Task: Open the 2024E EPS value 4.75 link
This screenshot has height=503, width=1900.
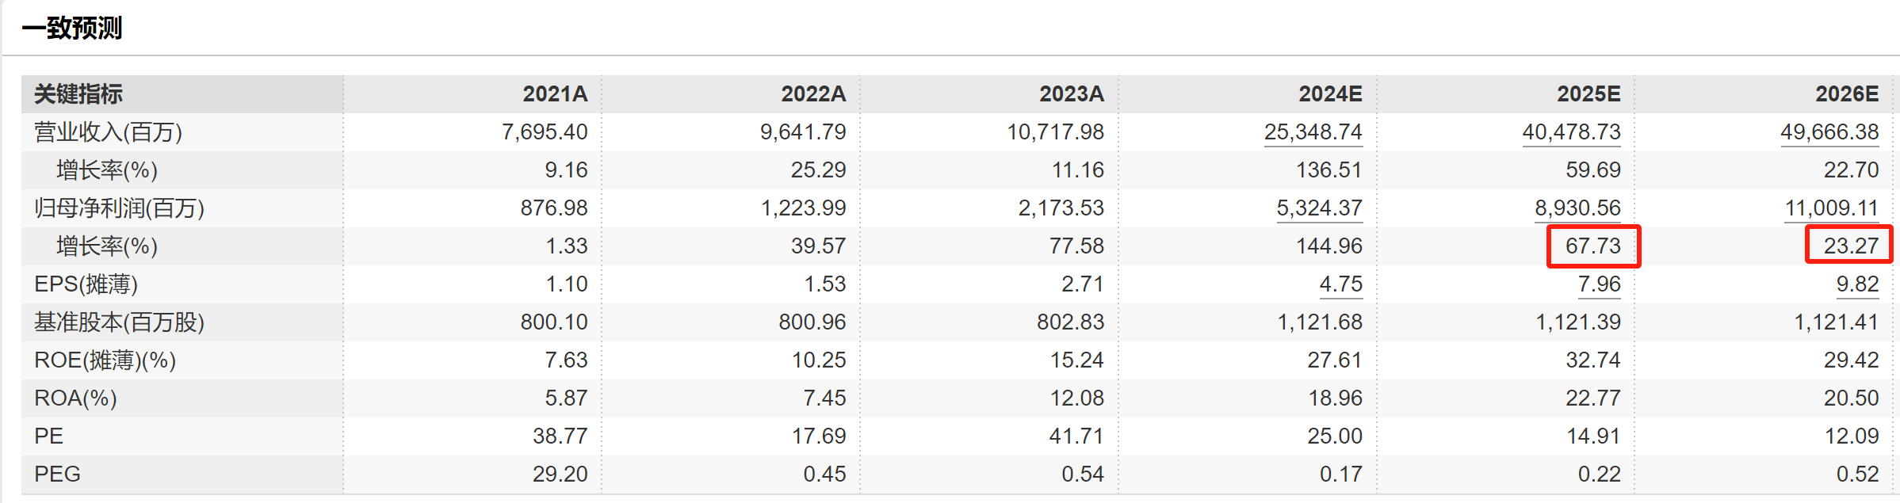Action: [1340, 284]
